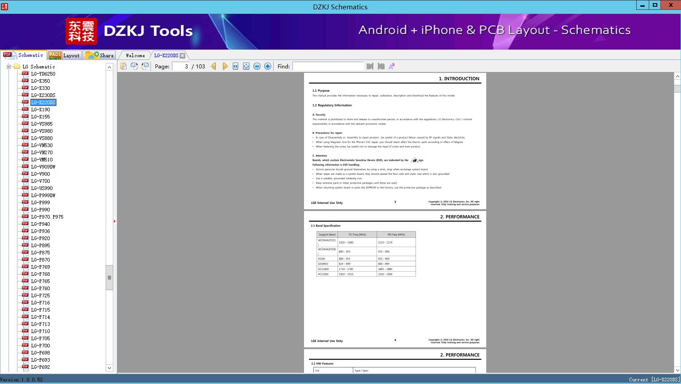Open LG-P970.P975 schematic
This screenshot has height=384, width=681.
(47, 217)
